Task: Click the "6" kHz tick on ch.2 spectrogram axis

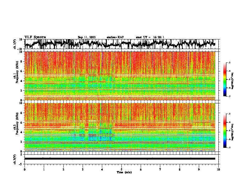Action: [22, 122]
